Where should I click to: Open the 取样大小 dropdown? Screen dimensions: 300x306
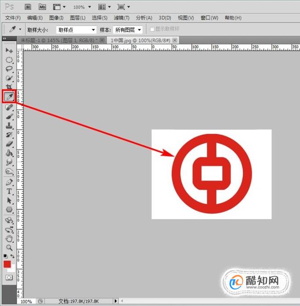pos(76,30)
